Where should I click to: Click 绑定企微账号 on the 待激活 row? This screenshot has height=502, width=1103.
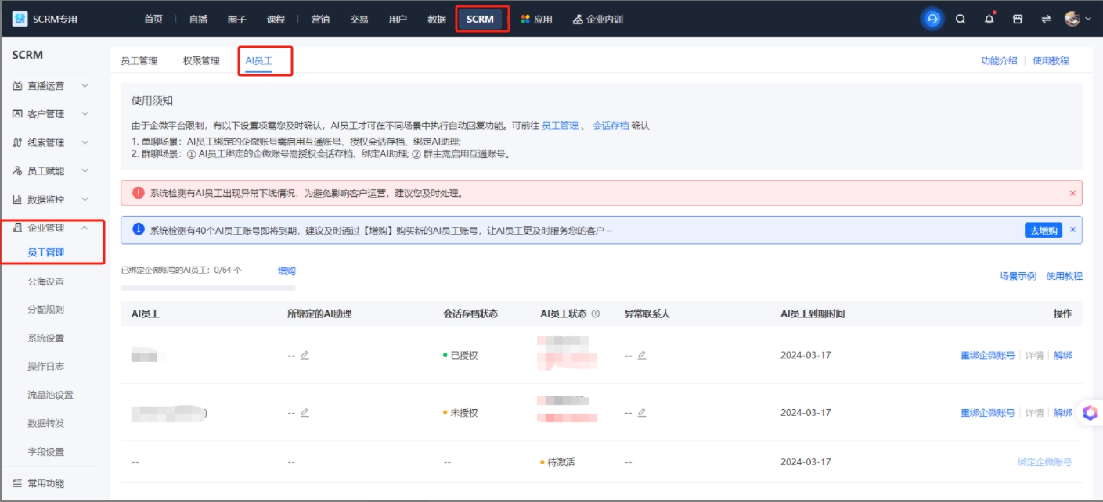coord(1045,461)
